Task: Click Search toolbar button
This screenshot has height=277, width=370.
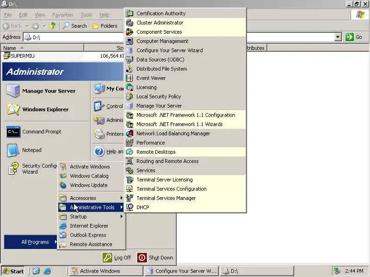Action: click(x=75, y=26)
